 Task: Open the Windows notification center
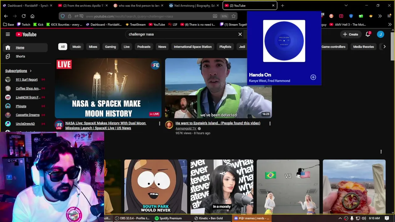point(387,218)
